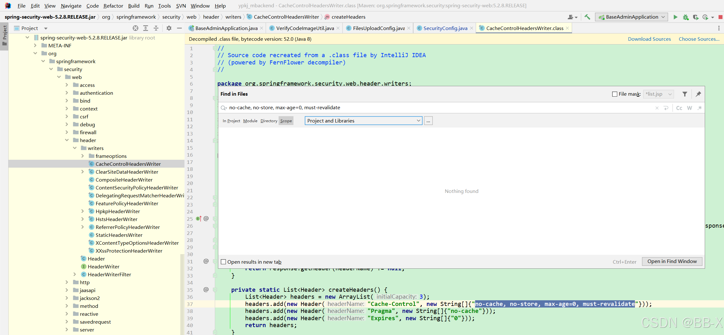
Task: Toggle Match Case (Cc) option
Action: pyautogui.click(x=679, y=108)
